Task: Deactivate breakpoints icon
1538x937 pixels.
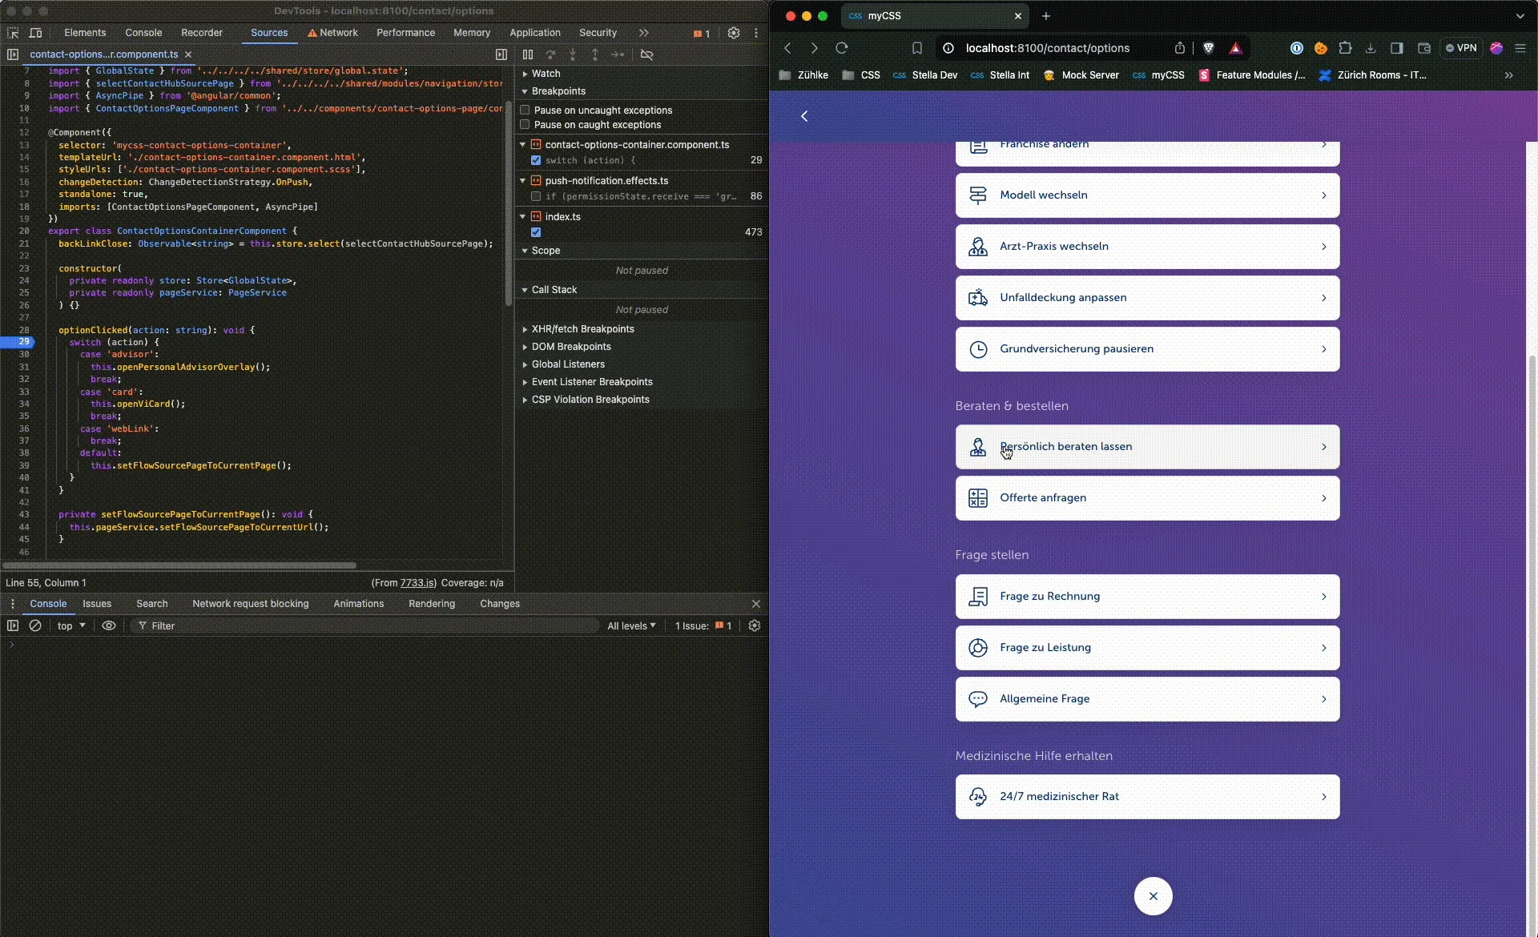Action: pyautogui.click(x=647, y=54)
